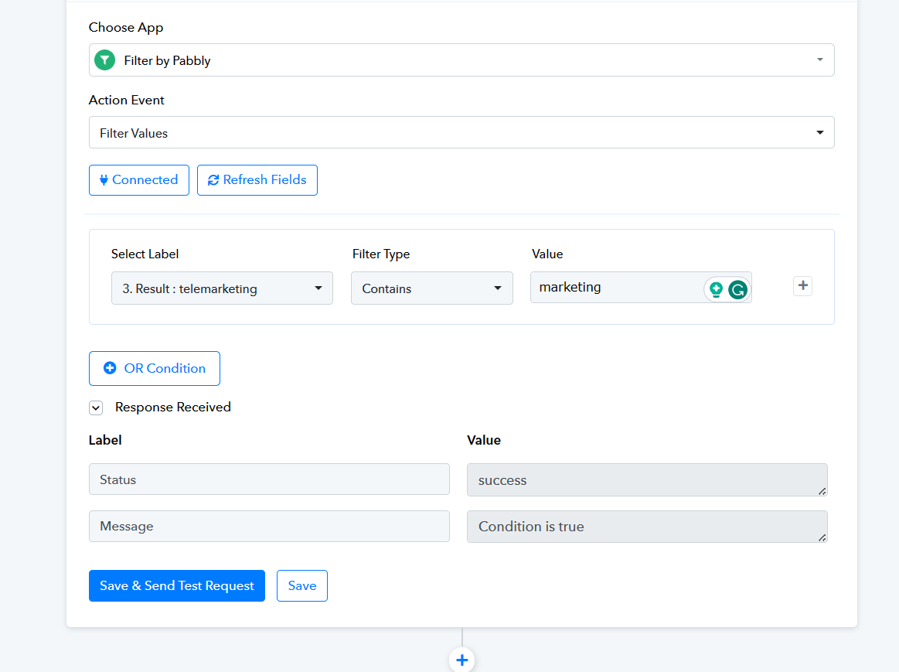The width and height of the screenshot is (899, 672).
Task: Select the Message label field
Action: pyautogui.click(x=269, y=527)
